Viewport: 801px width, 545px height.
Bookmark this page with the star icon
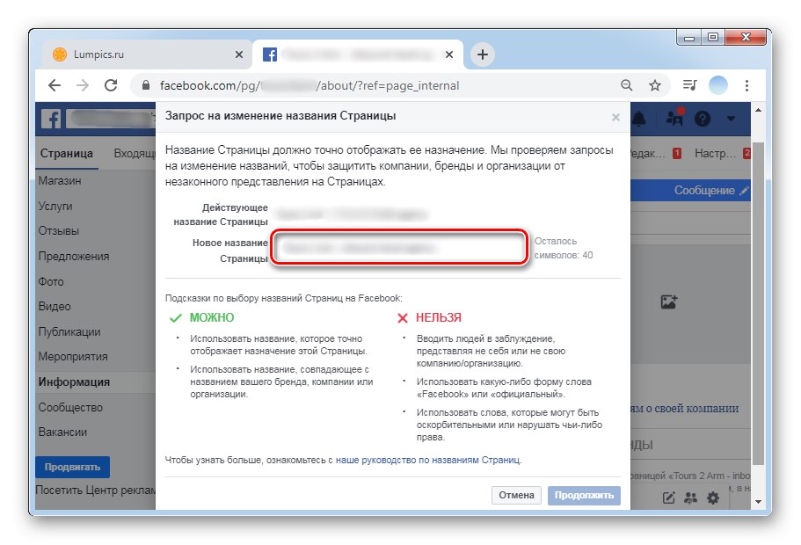click(655, 85)
